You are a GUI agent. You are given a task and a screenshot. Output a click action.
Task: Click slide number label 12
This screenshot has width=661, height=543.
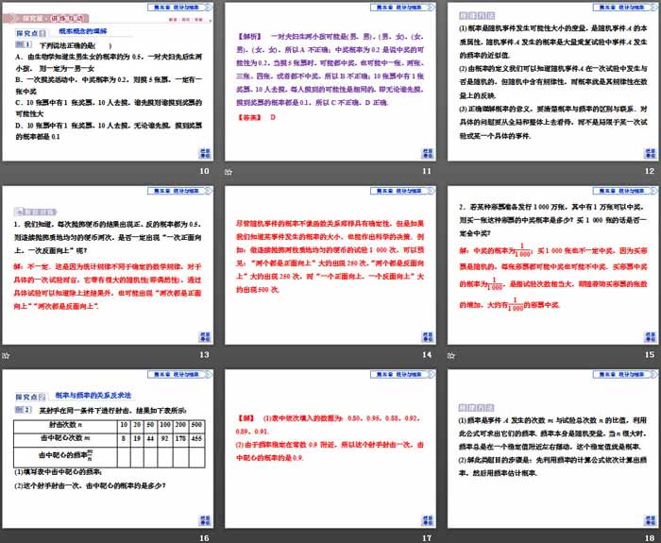click(x=650, y=171)
